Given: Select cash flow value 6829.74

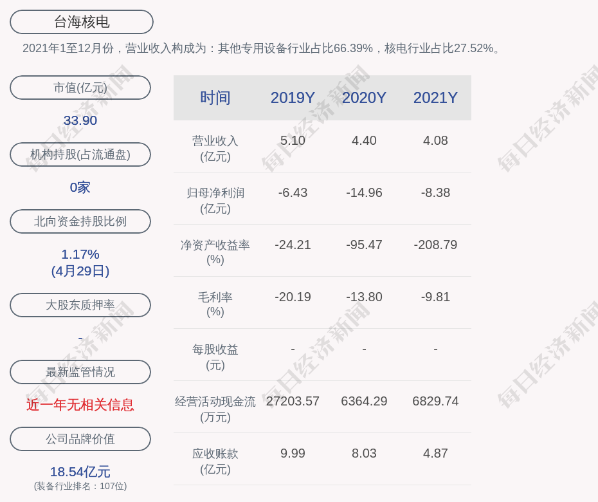Looking at the screenshot, I should [x=435, y=401].
